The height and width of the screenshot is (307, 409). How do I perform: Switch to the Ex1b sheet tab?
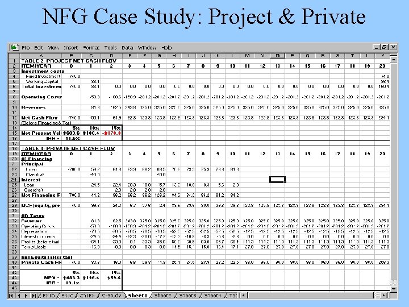coord(48,296)
